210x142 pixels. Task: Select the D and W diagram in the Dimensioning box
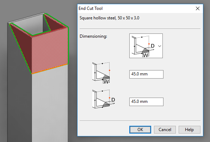click(x=143, y=46)
